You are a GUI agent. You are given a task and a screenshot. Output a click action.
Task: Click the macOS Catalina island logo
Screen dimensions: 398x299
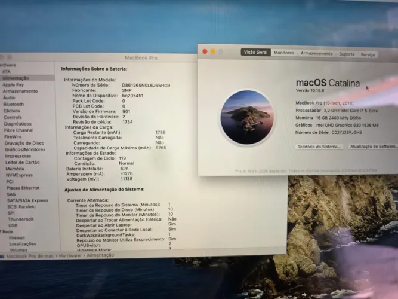(x=247, y=117)
